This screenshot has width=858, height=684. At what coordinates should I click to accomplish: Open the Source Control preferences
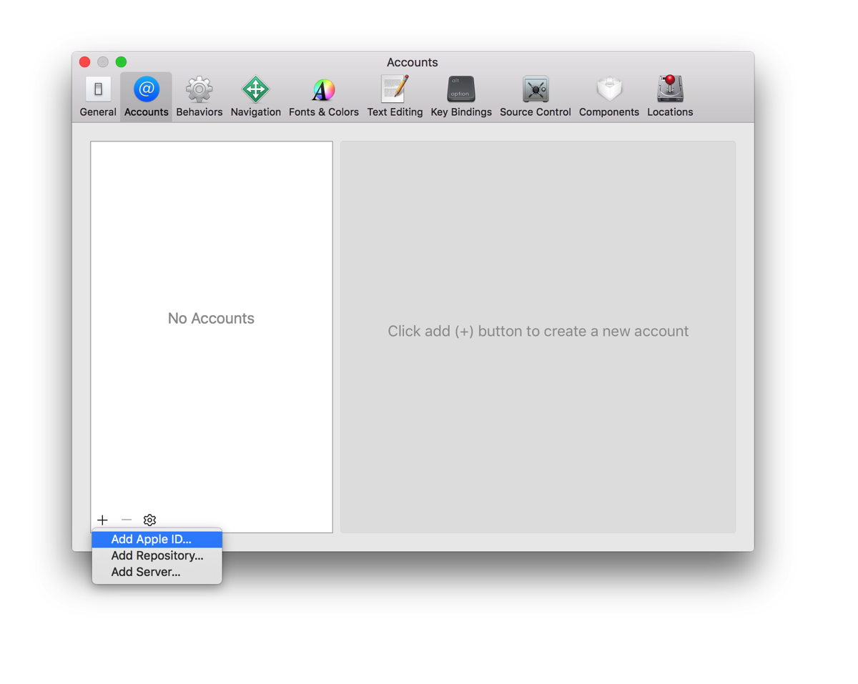pos(535,96)
